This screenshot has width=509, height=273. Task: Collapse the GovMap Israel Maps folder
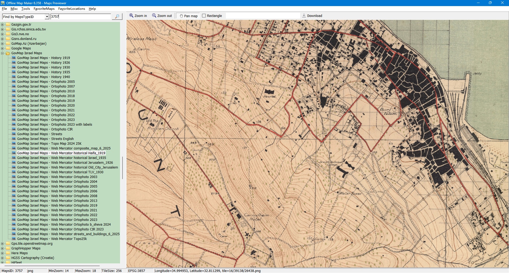(2, 53)
